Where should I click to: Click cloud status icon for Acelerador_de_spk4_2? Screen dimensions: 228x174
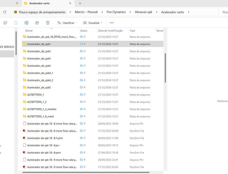81,80
